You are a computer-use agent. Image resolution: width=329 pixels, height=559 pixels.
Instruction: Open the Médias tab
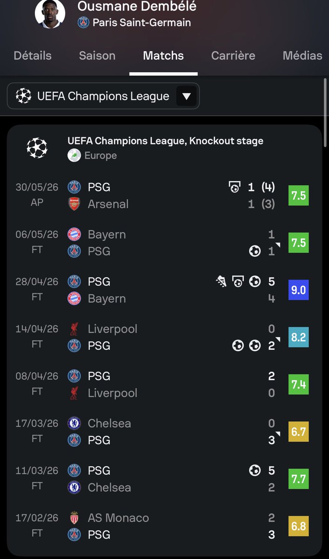point(302,55)
